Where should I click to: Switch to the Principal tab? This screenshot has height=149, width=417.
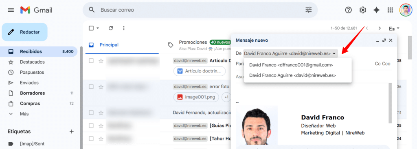(122, 45)
